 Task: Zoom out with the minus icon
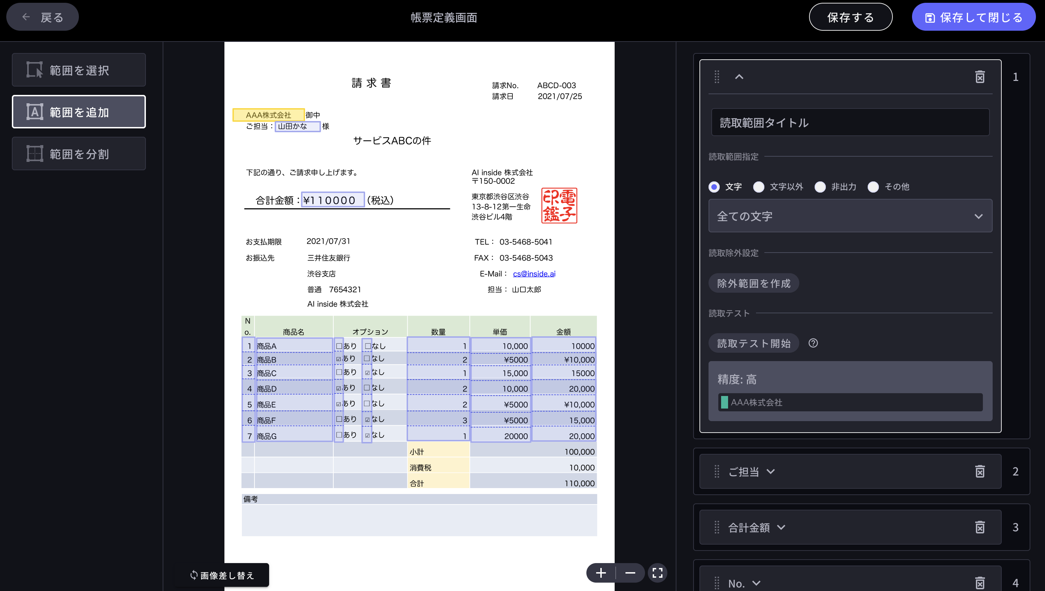630,573
